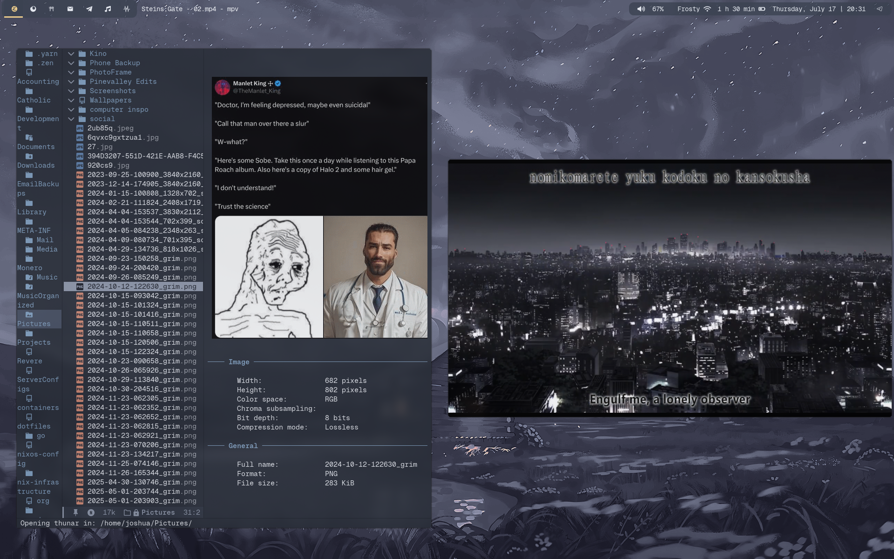
Task: Select the Accounting directory in sidebar
Action: 38,82
